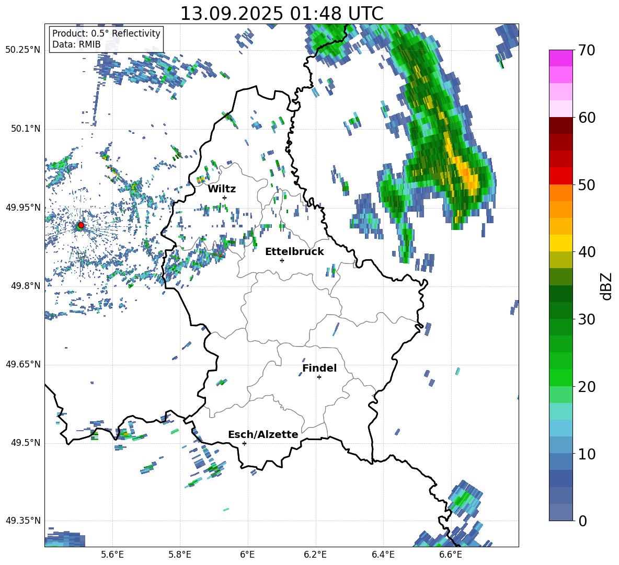The width and height of the screenshot is (619, 565).
Task: Click the 49.8°N latitude label
Action: tap(25, 286)
